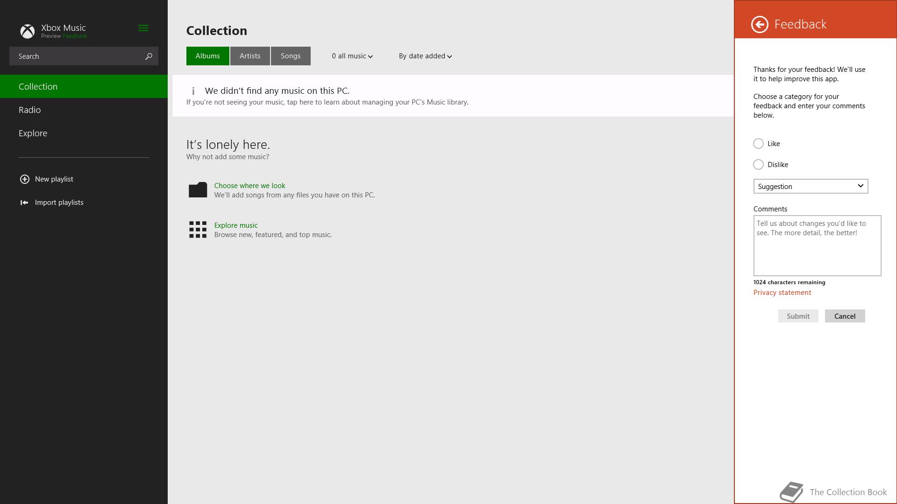
Task: Click the search magnifier icon
Action: pyautogui.click(x=149, y=56)
